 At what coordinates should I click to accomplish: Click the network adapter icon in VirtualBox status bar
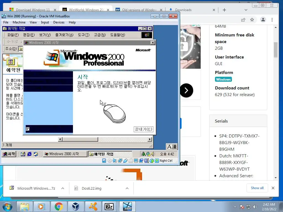tap(120, 161)
